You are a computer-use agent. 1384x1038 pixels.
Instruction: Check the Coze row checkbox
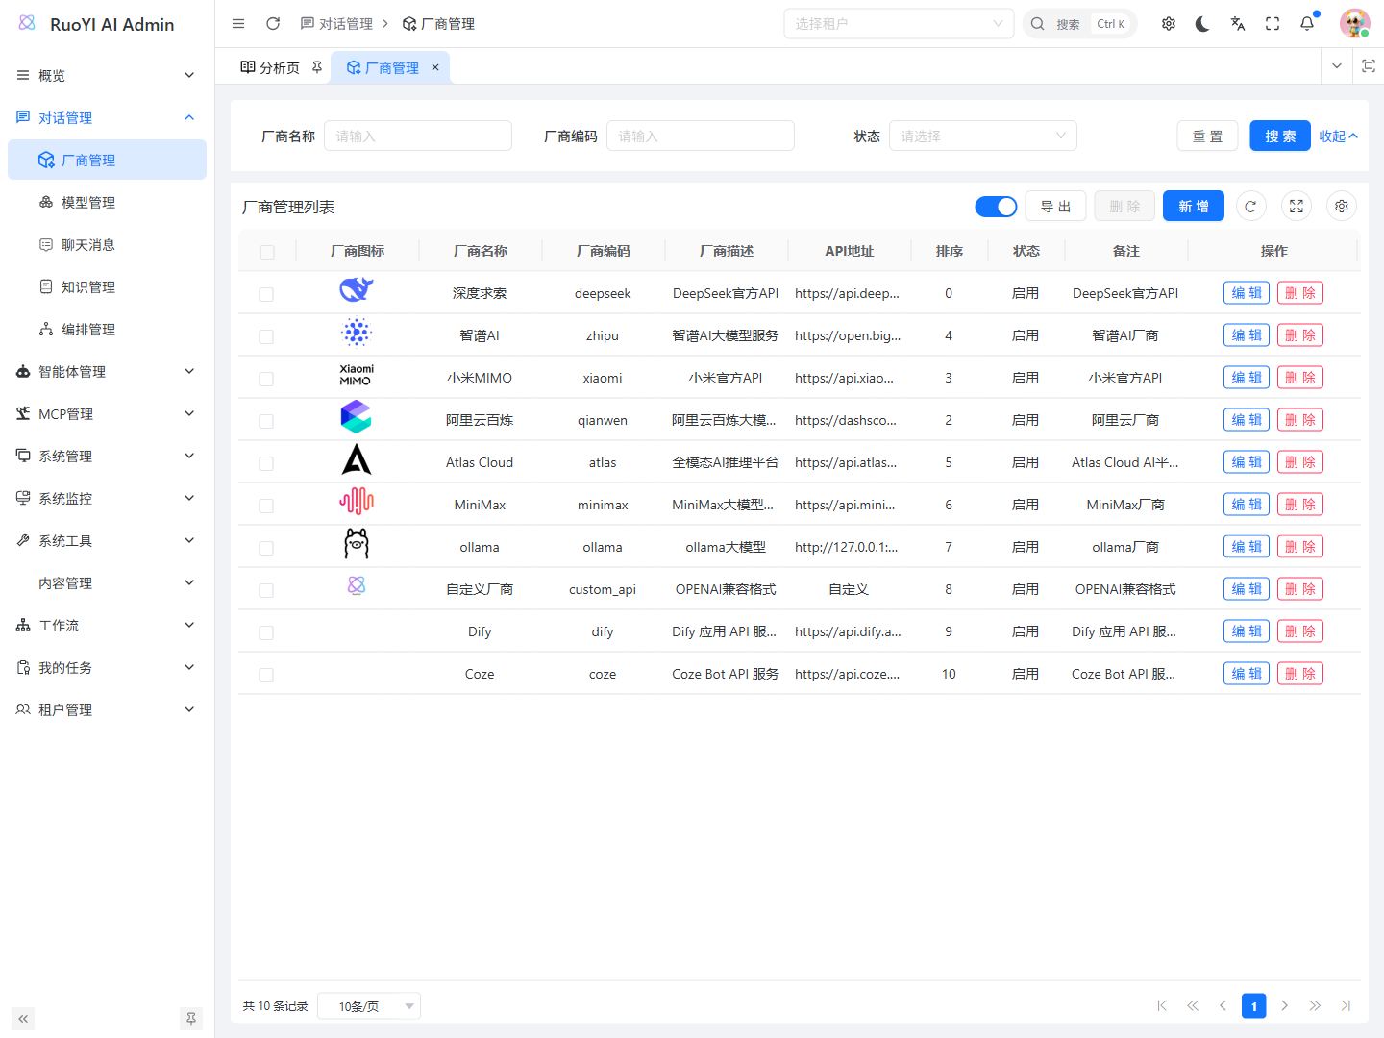click(x=266, y=675)
